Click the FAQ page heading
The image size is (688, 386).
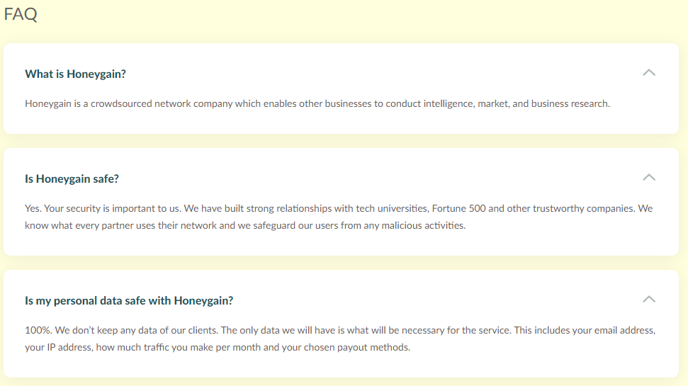coord(21,14)
